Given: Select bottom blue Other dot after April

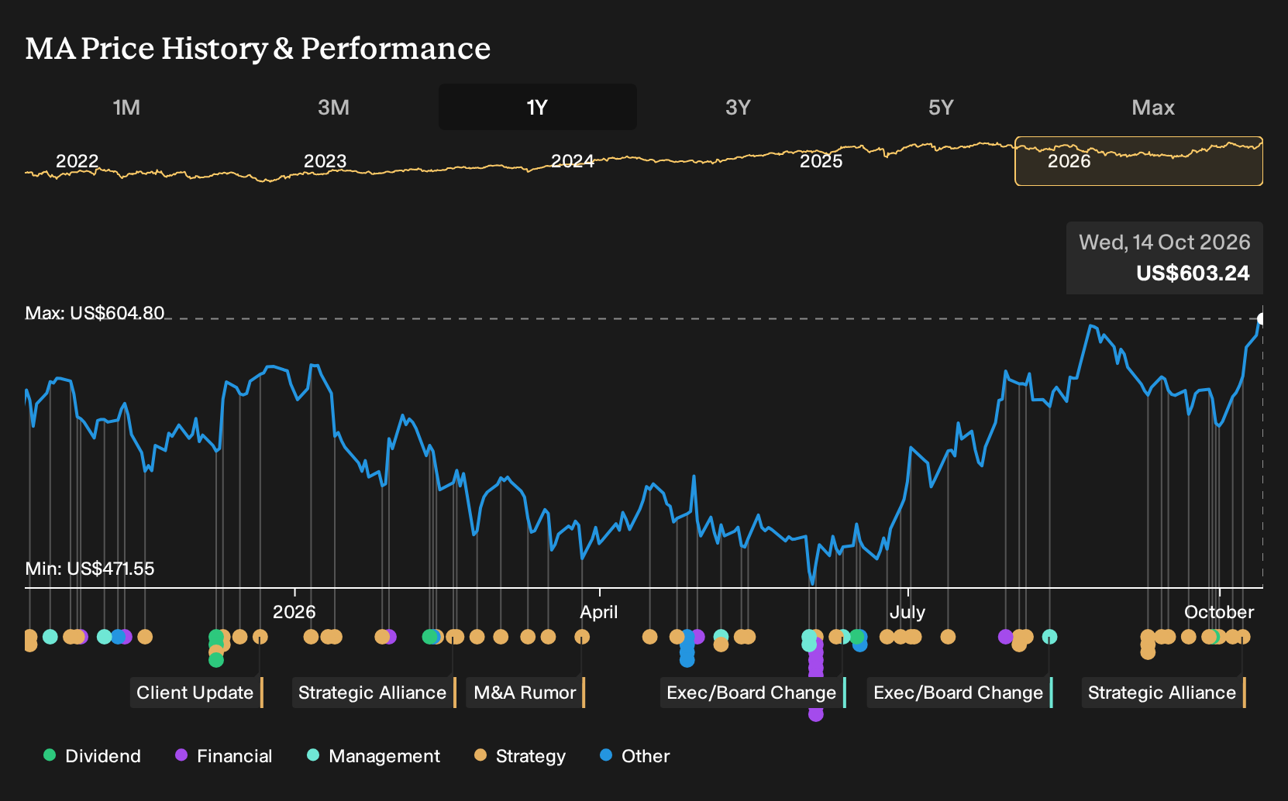Looking at the screenshot, I should click(687, 660).
